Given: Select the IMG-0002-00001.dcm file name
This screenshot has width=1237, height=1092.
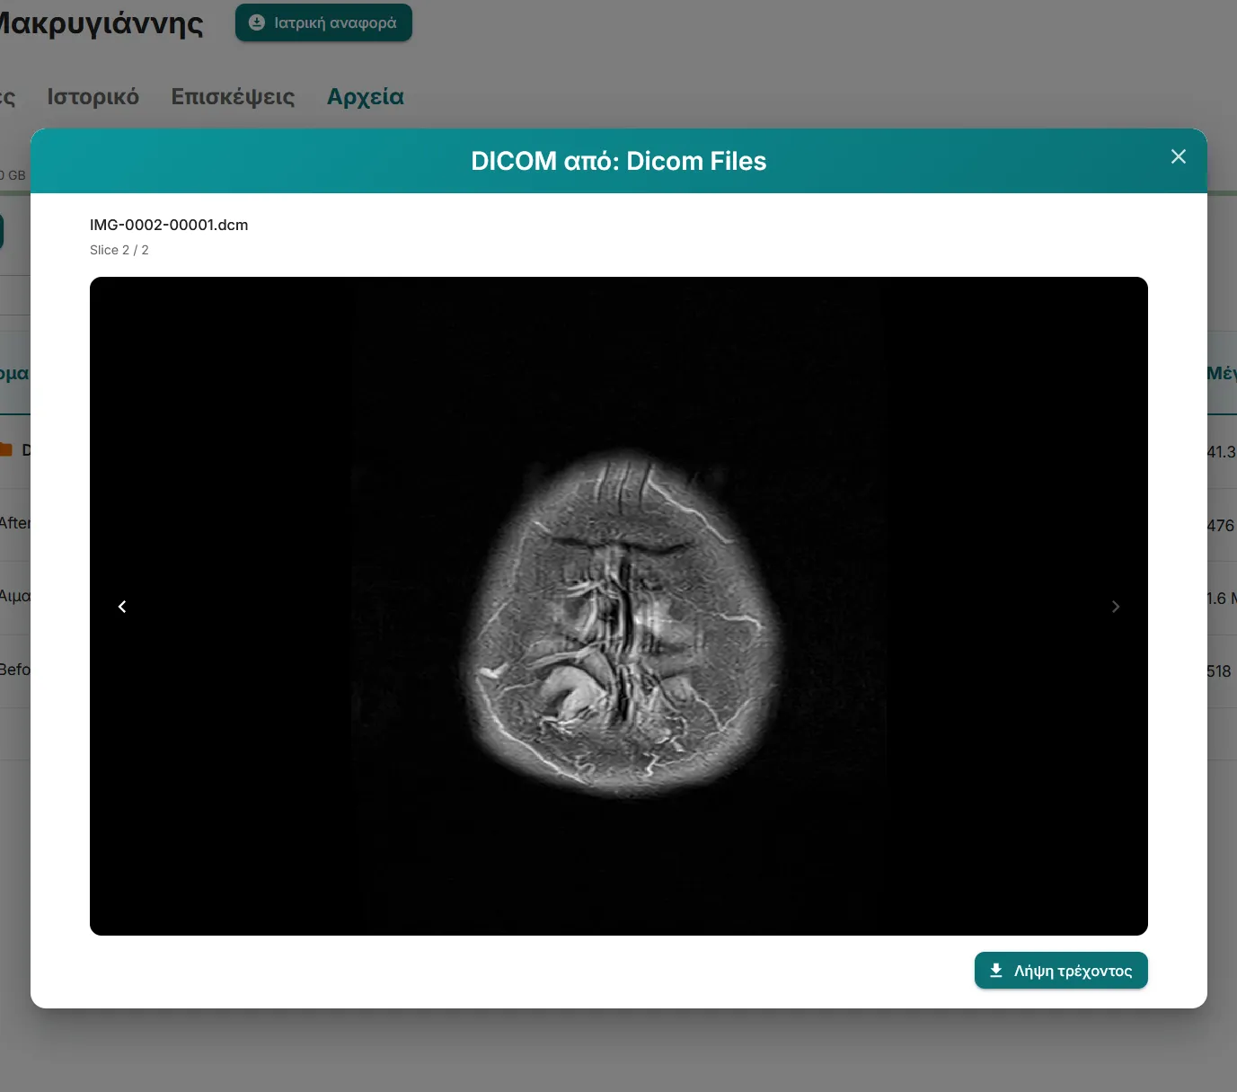Looking at the screenshot, I should [169, 225].
